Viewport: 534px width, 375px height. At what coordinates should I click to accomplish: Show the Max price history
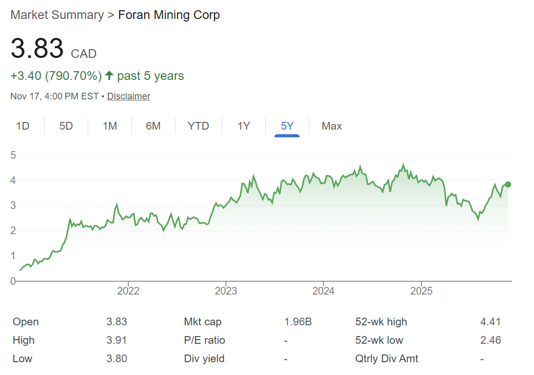click(x=332, y=126)
